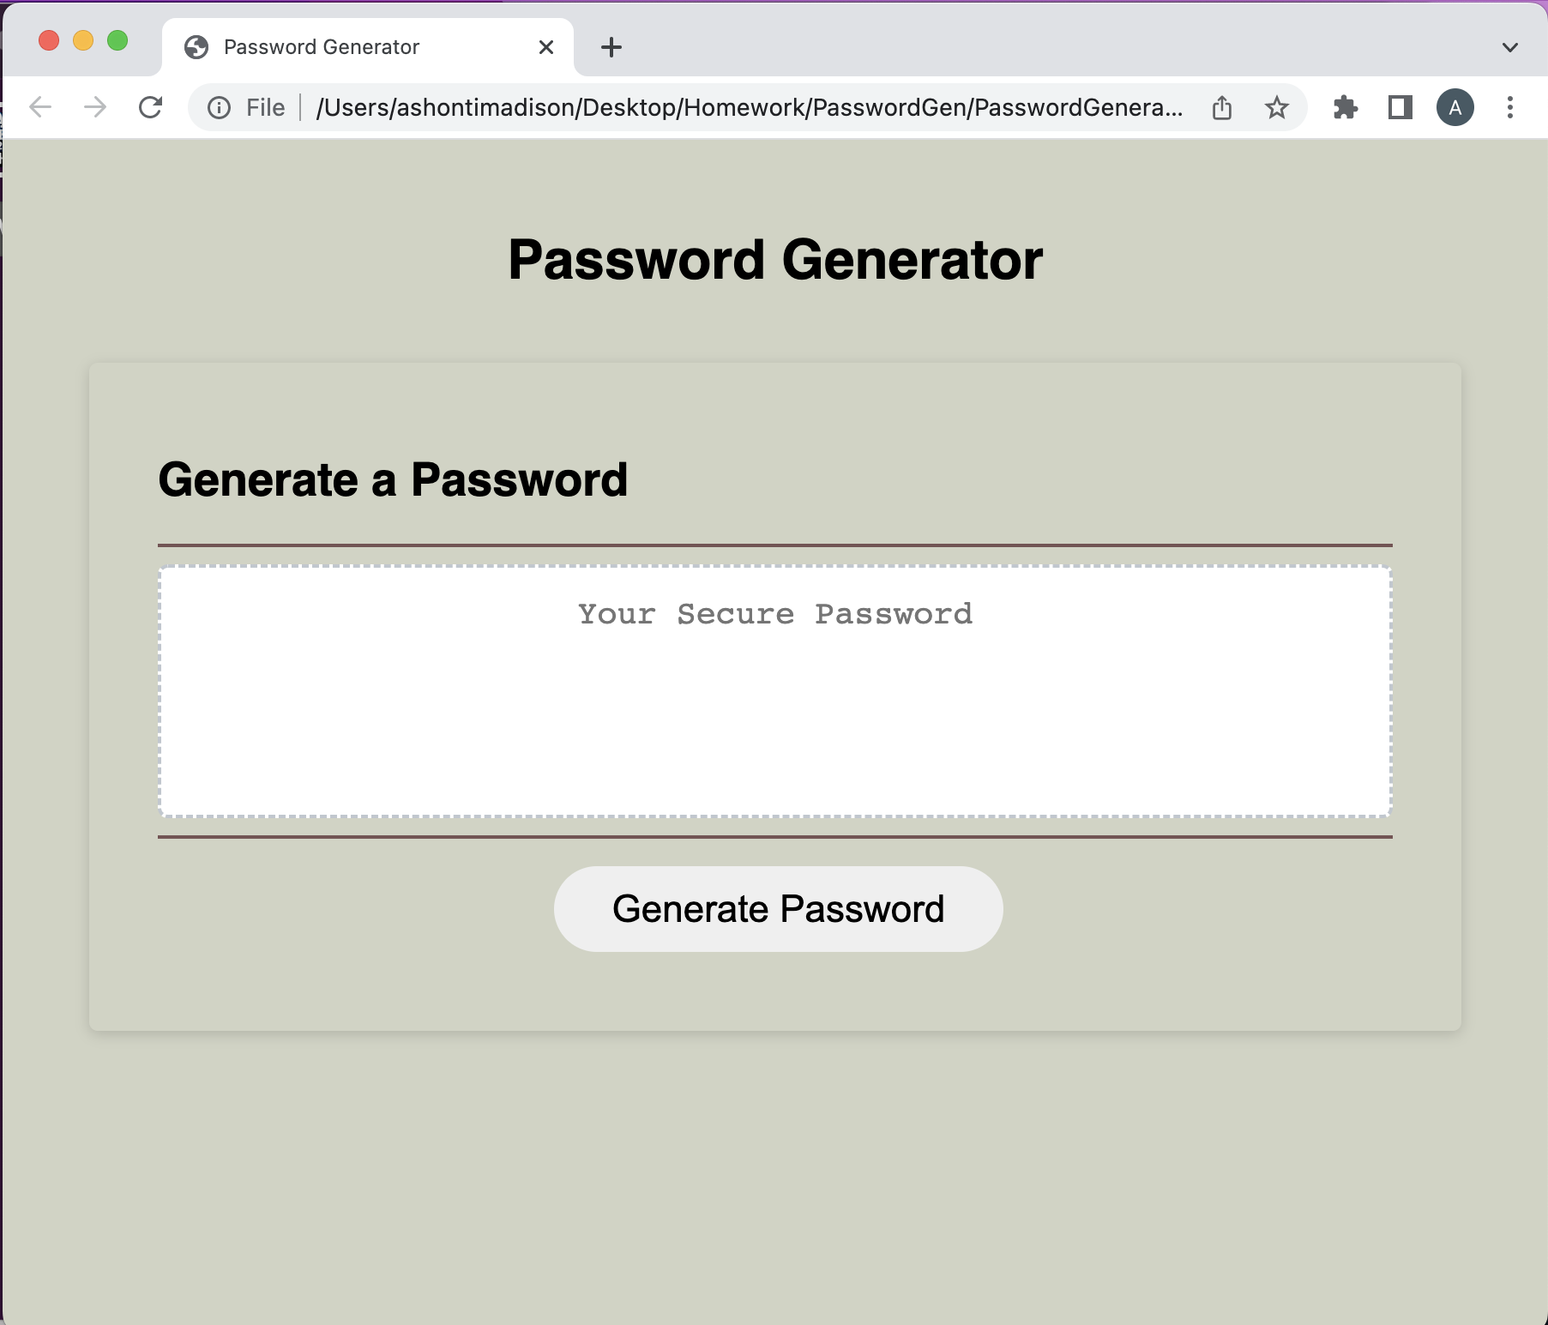
Task: Click the bookmark star icon
Action: tap(1276, 106)
